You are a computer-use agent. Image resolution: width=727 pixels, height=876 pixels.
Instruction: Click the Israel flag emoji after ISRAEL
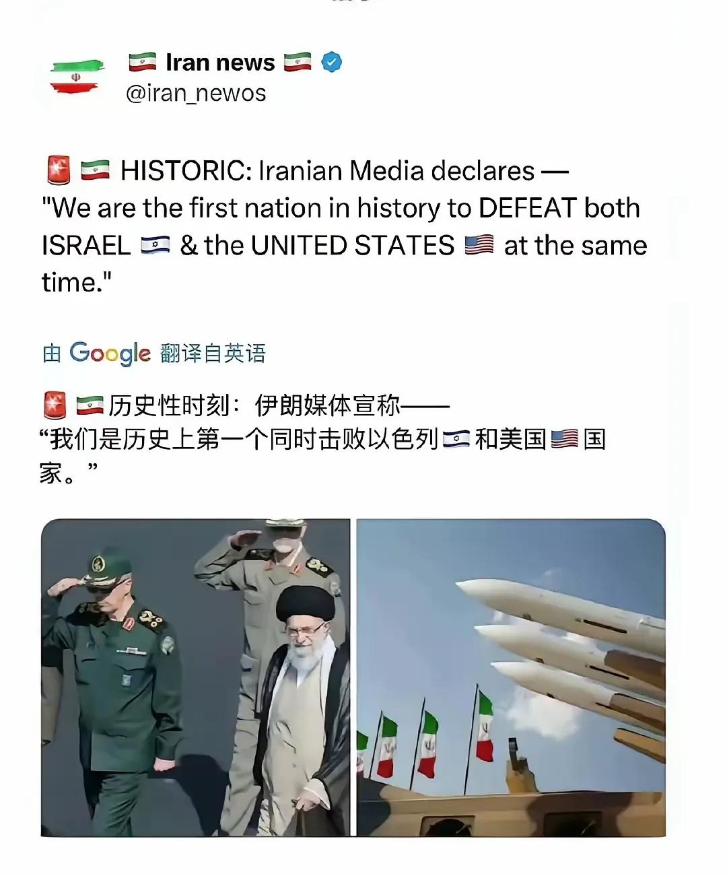[155, 245]
